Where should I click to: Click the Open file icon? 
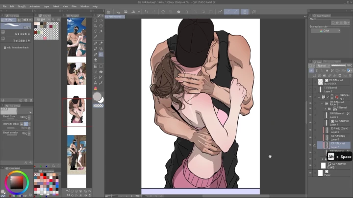point(126,12)
